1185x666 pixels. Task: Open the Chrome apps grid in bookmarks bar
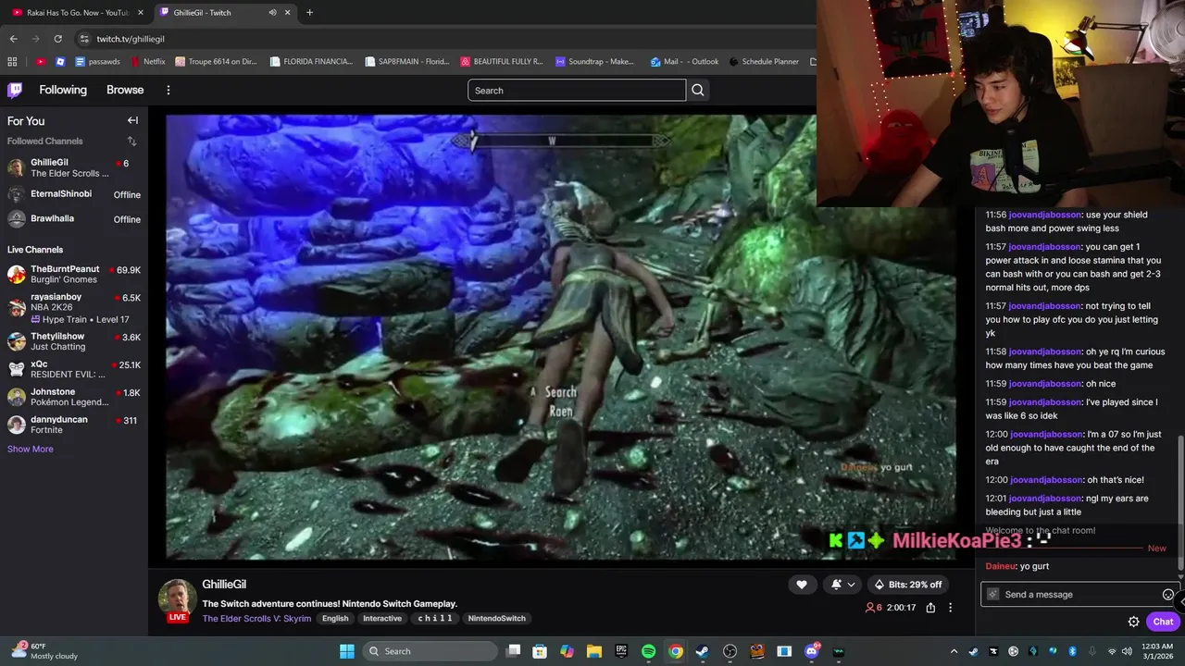click(12, 62)
